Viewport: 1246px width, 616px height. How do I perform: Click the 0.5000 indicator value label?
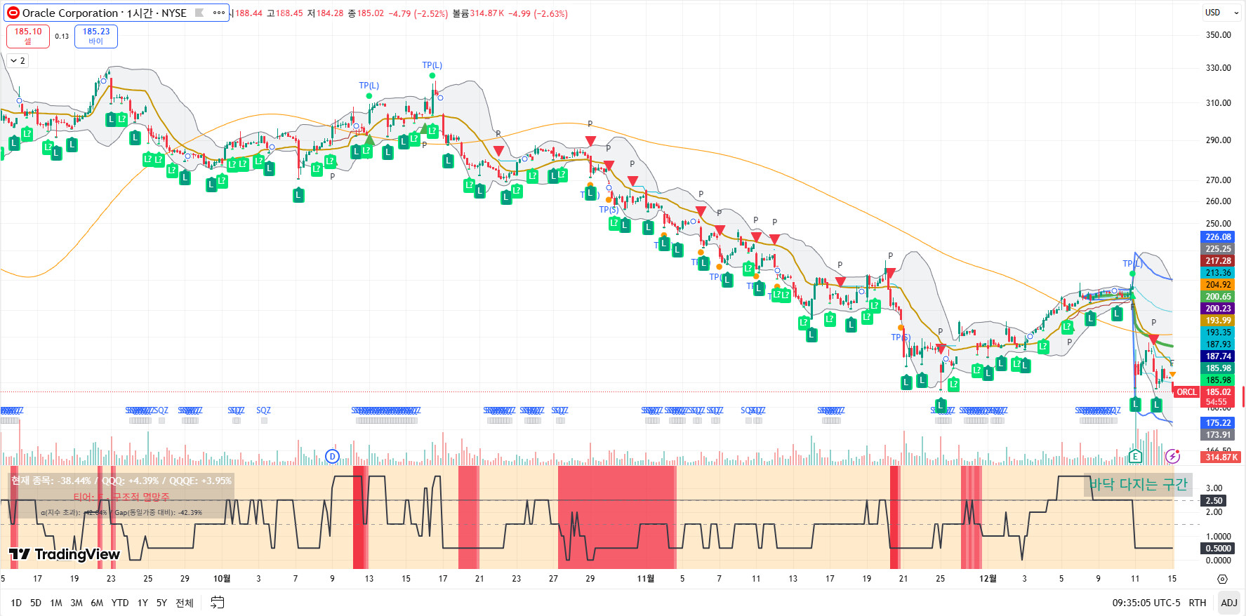click(1218, 549)
